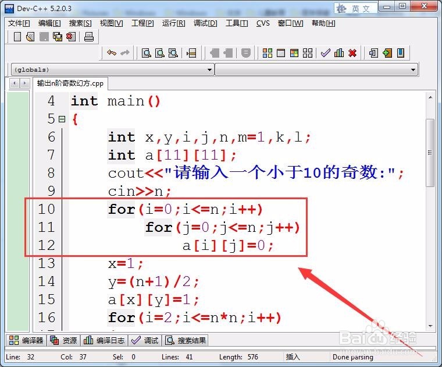Switch to the 搜索结果 bottom tab
442x367 pixels.
(x=186, y=340)
